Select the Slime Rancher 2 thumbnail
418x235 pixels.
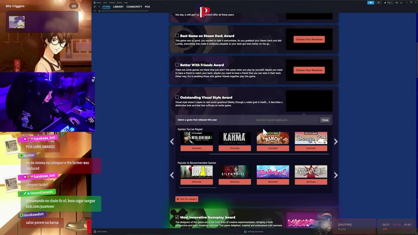pyautogui.click(x=273, y=172)
